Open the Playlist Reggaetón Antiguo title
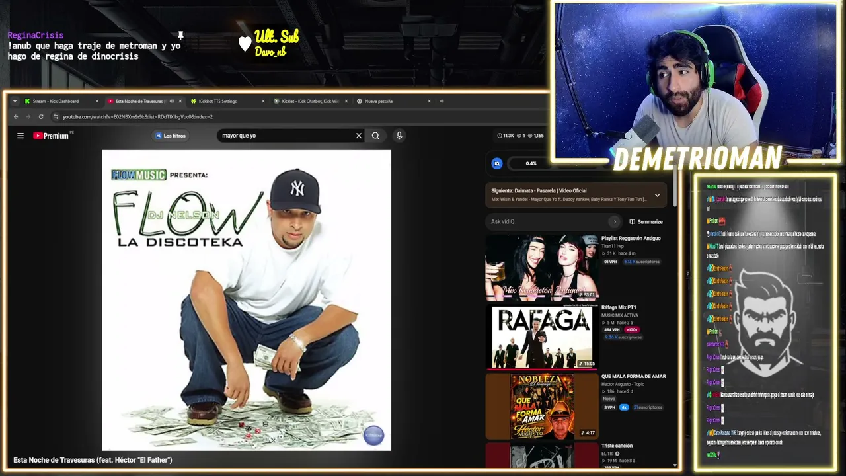846x476 pixels. (631, 239)
